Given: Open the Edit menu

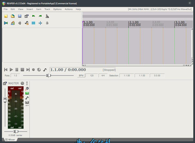Looking at the screenshot, I should pyautogui.click(x=13, y=9).
